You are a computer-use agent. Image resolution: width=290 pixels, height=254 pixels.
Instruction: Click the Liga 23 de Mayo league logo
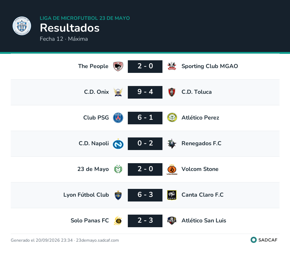22,26
